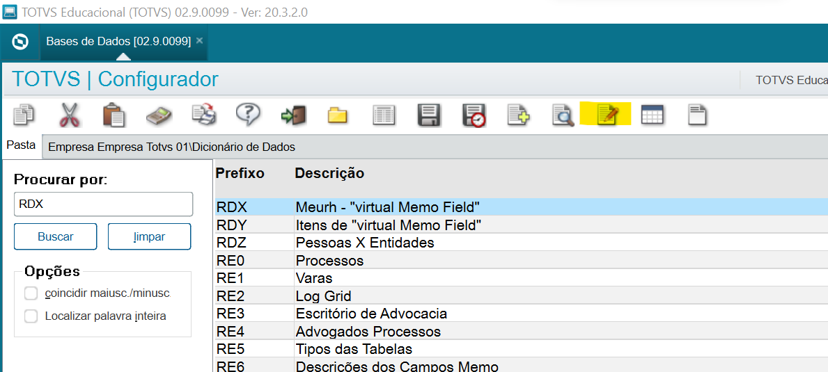Click the Copy icon in toolbar
This screenshot has height=372, width=828.
coord(24,114)
